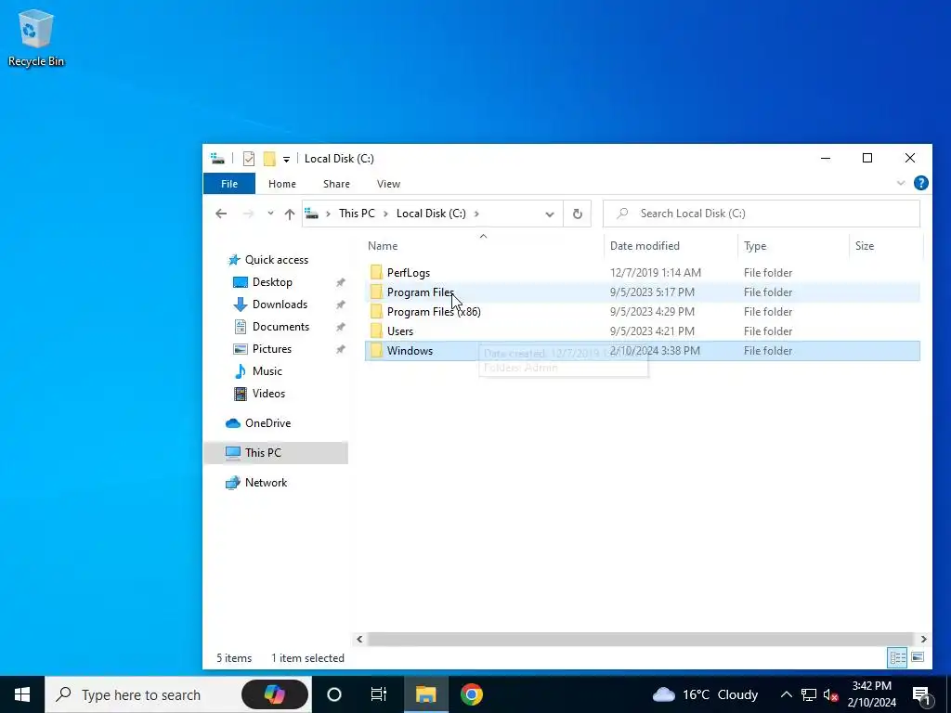Launch Google Chrome from taskbar
This screenshot has height=713, width=951.
click(471, 694)
